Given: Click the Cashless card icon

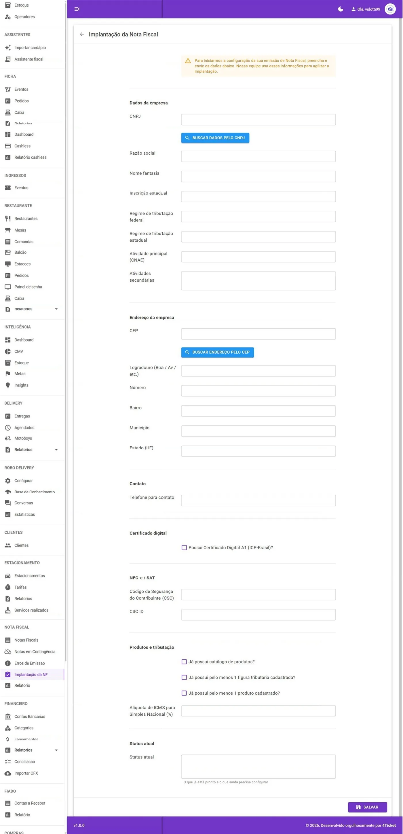Looking at the screenshot, I should pos(8,146).
